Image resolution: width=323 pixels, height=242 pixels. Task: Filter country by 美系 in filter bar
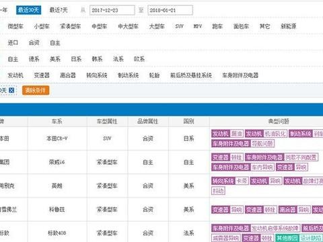point(55,59)
